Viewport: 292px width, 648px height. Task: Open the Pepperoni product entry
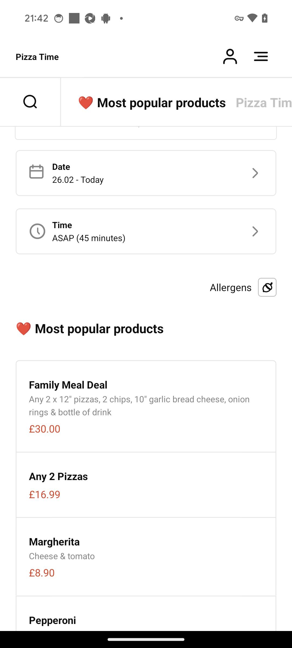tap(146, 614)
